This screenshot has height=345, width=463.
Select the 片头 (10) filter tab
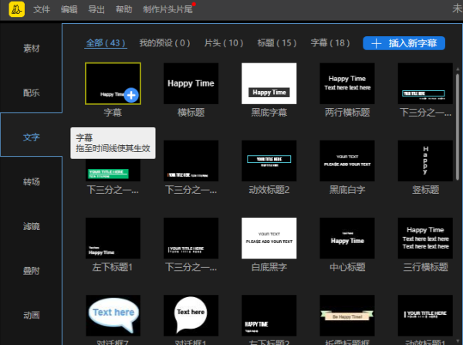[x=224, y=43]
